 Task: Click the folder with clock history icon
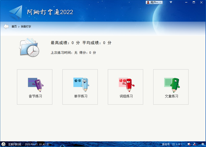tap(28, 47)
